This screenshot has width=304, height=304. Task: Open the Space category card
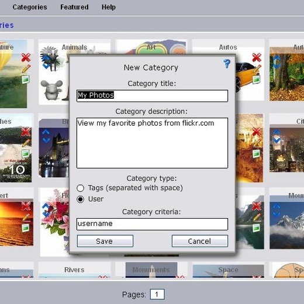[228, 270]
